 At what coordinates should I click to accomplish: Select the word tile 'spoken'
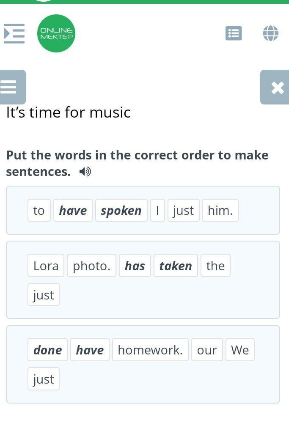tap(121, 210)
